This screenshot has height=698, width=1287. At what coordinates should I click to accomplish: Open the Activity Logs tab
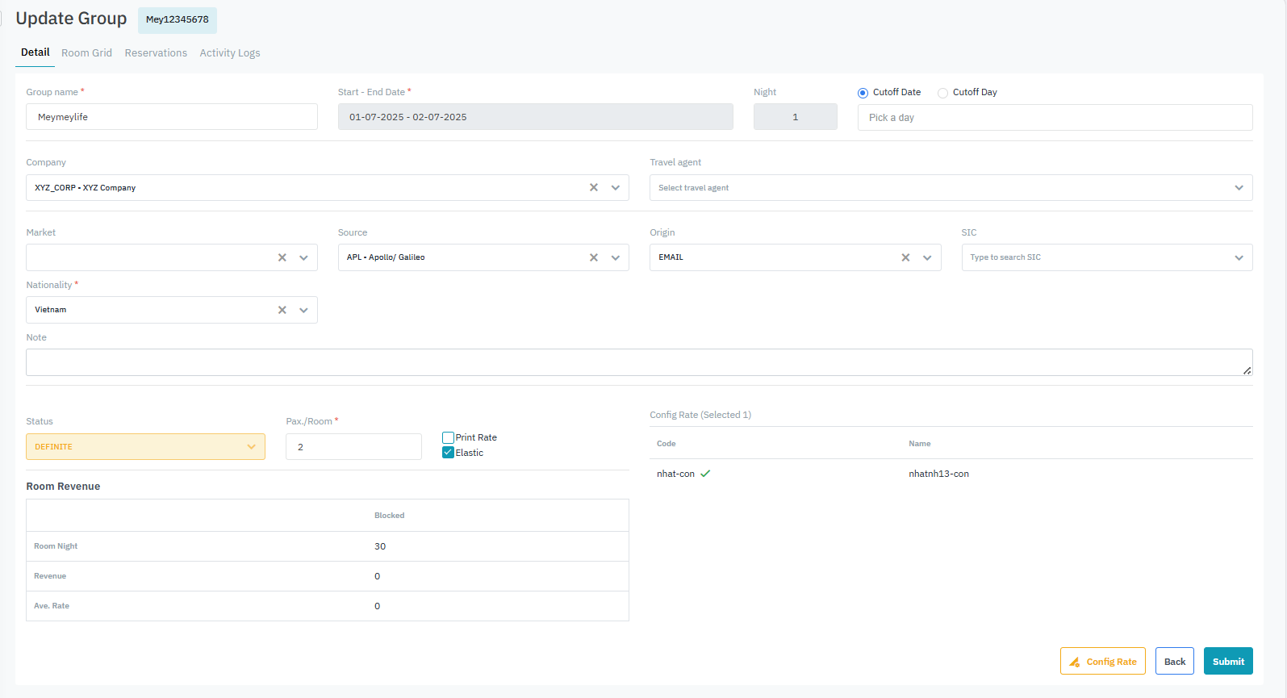[230, 53]
